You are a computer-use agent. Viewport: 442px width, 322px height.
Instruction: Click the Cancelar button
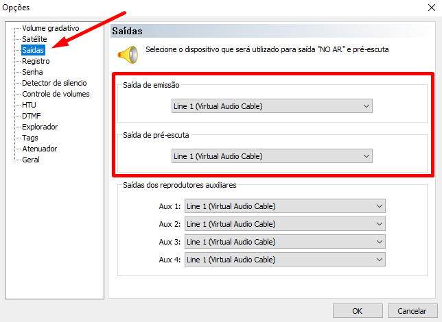point(412,311)
